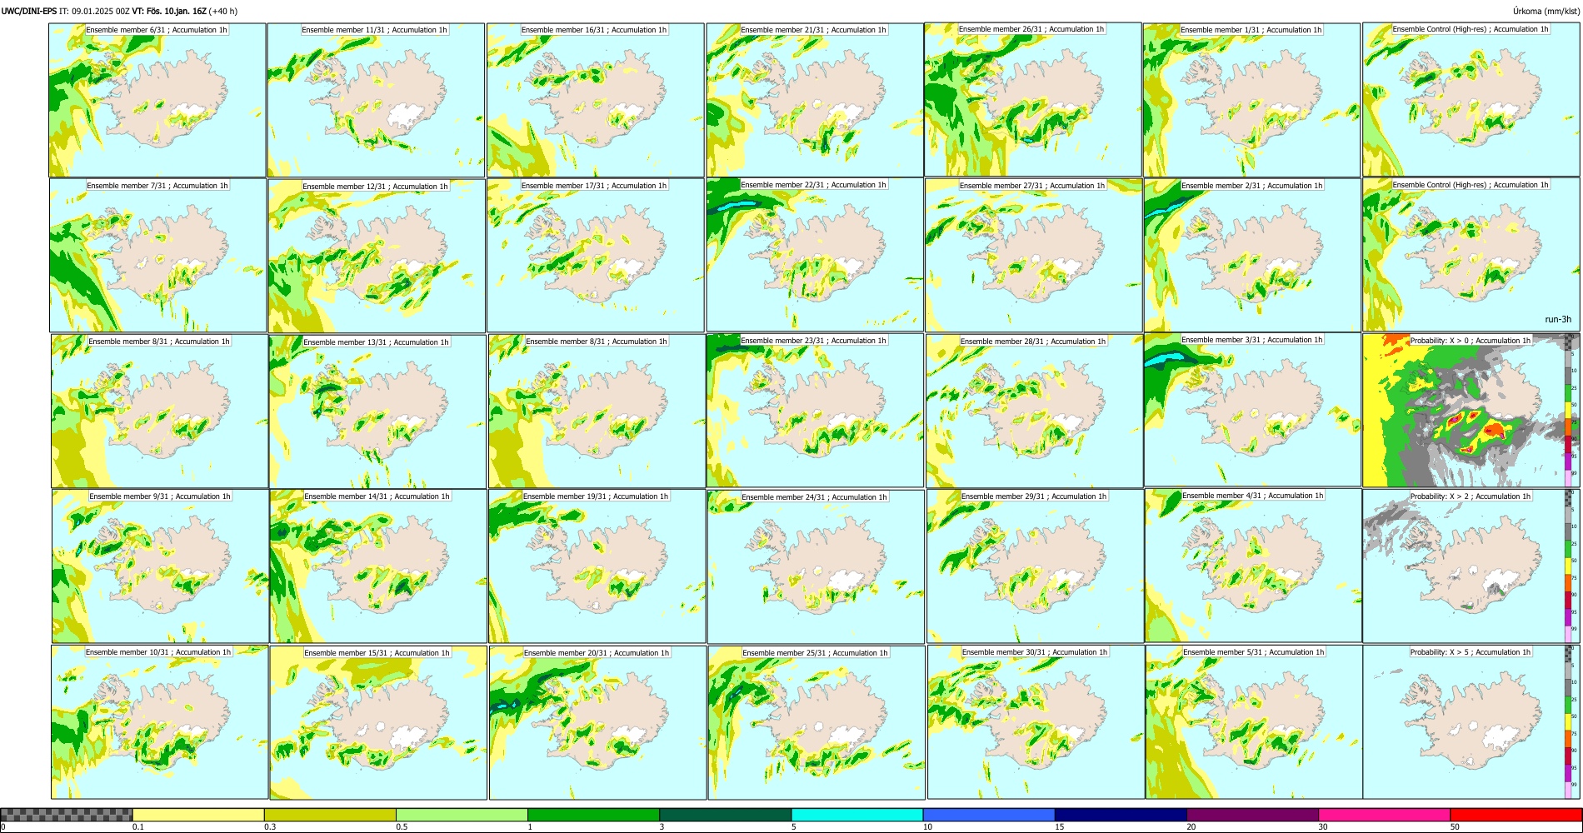The height and width of the screenshot is (833, 1583).
Task: Click the run-3h label on Control panel
Action: [x=1558, y=320]
